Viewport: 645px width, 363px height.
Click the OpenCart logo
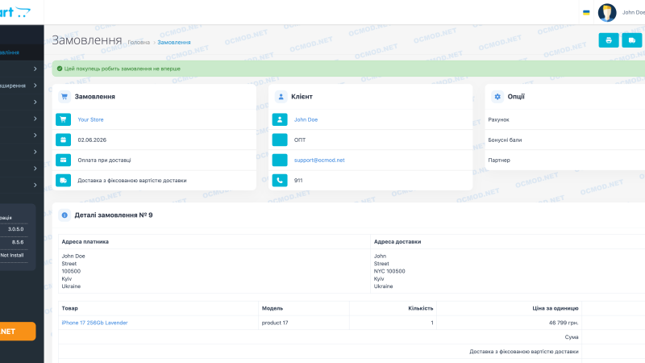(x=15, y=12)
